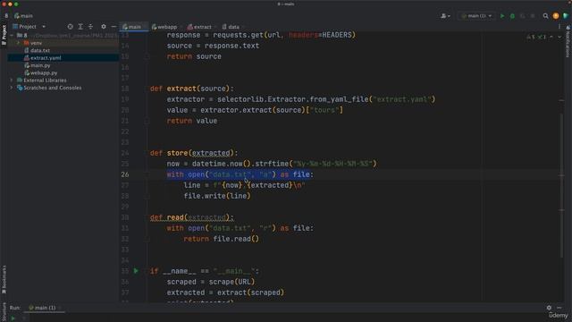Click 'file.write(line)' code line
Image resolution: width=572 pixels, height=322 pixels.
(217, 196)
